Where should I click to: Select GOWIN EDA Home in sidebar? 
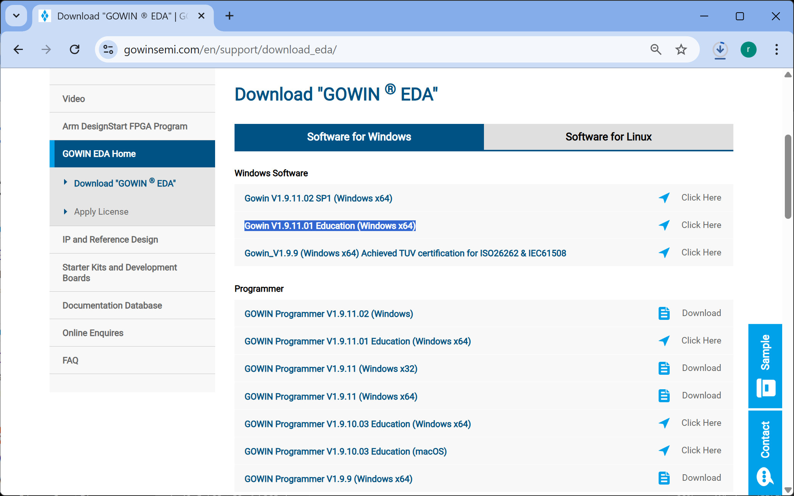tap(132, 154)
